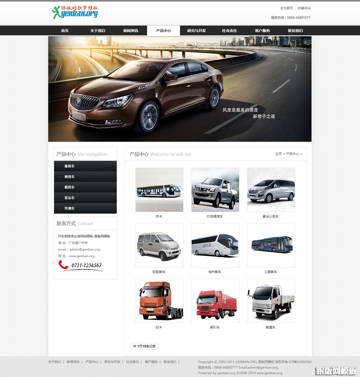
Task: Click footer link 联系我们
Action: click(x=170, y=362)
